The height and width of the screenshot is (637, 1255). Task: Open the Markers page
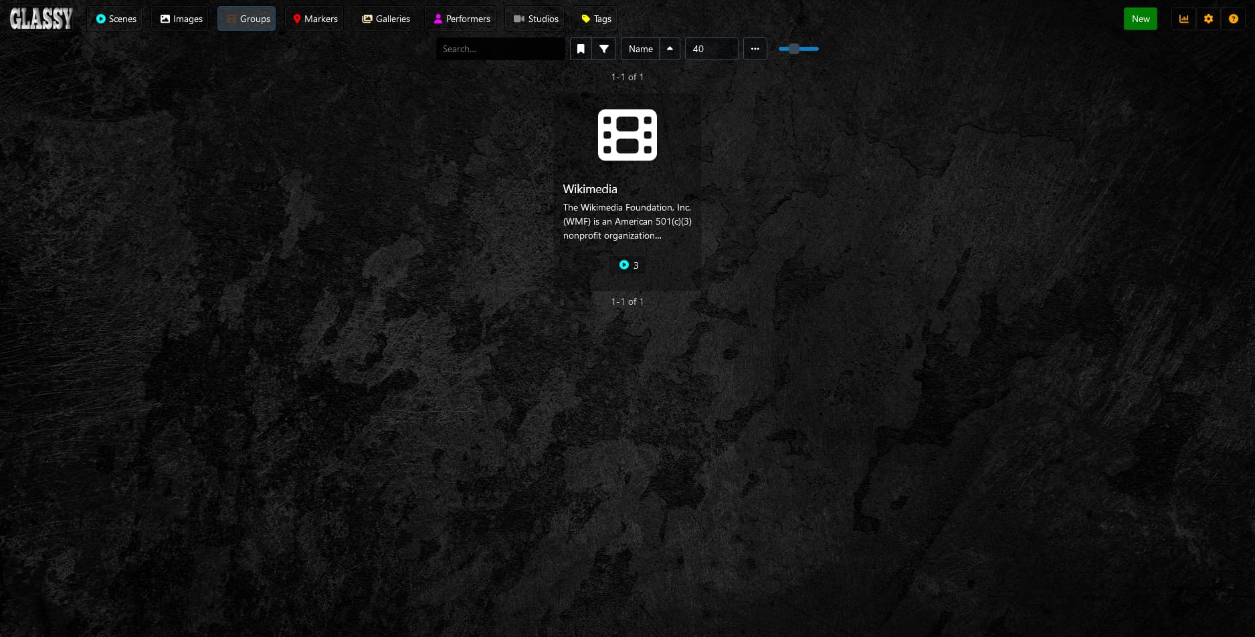(314, 19)
